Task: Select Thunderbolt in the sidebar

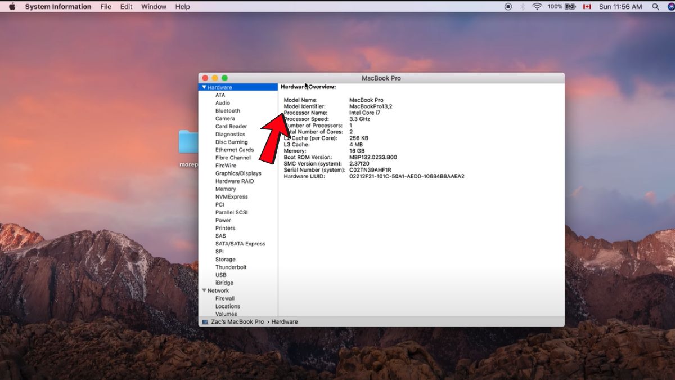Action: coord(231,267)
